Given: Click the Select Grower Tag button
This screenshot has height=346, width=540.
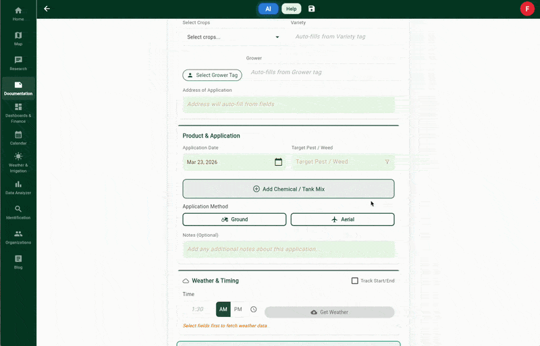Looking at the screenshot, I should click(212, 75).
